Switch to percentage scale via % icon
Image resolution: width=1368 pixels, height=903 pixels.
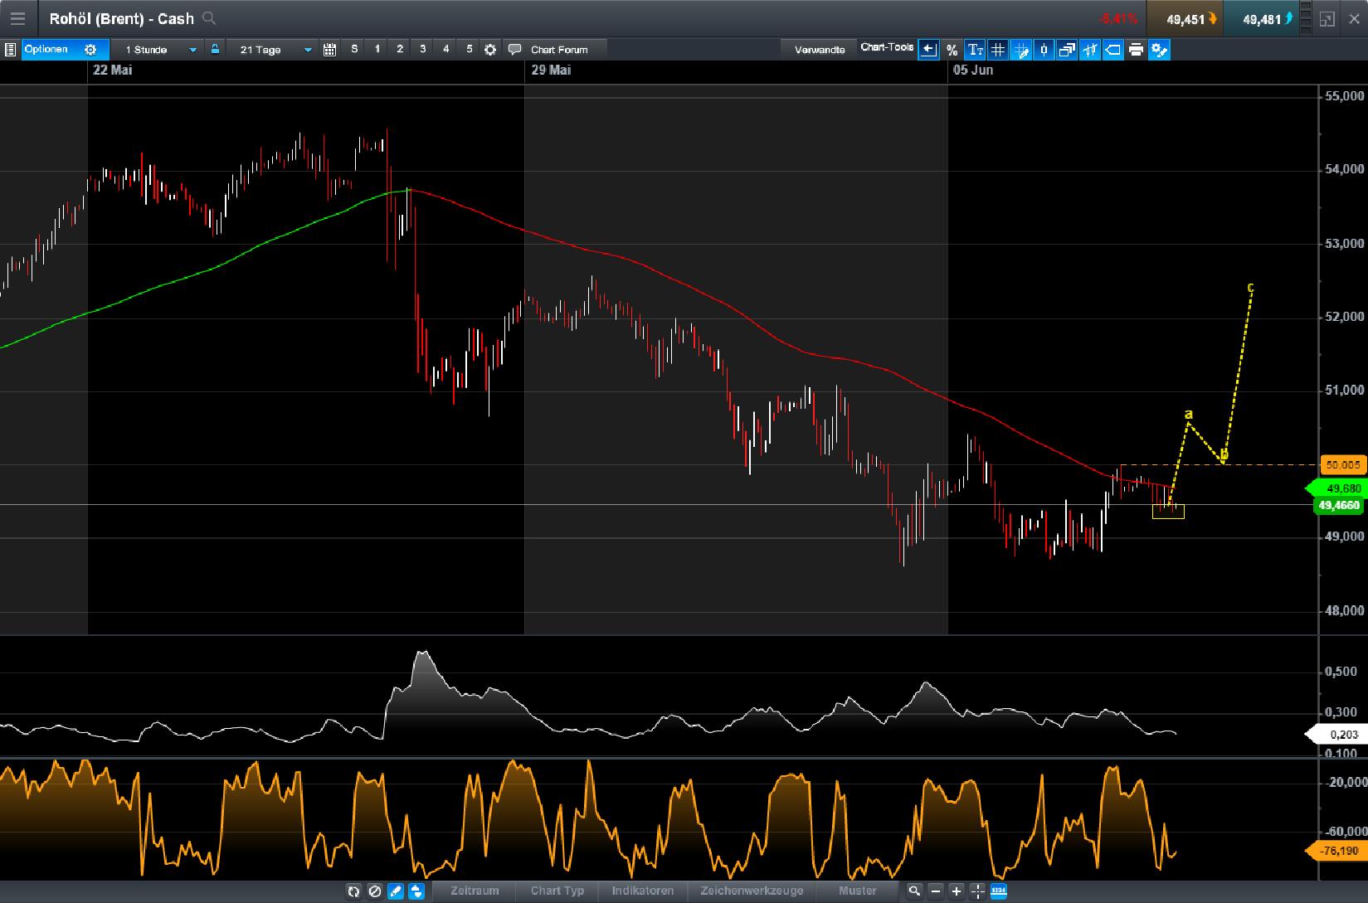952,50
